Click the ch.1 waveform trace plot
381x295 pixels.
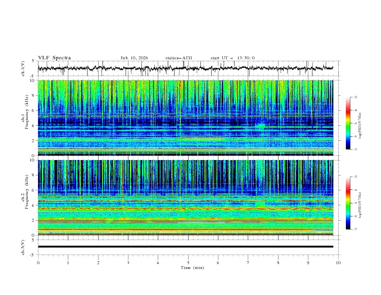pyautogui.click(x=185, y=68)
